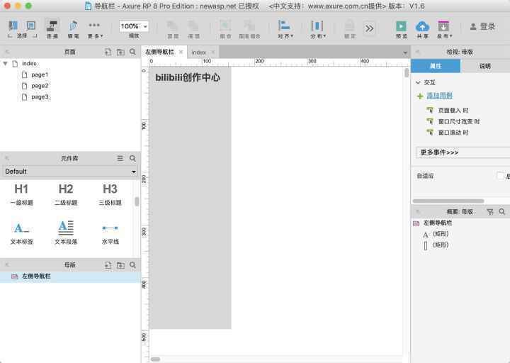The image size is (510, 363).
Task: Expand toolbar overflow double-arrow button
Action: [369, 28]
